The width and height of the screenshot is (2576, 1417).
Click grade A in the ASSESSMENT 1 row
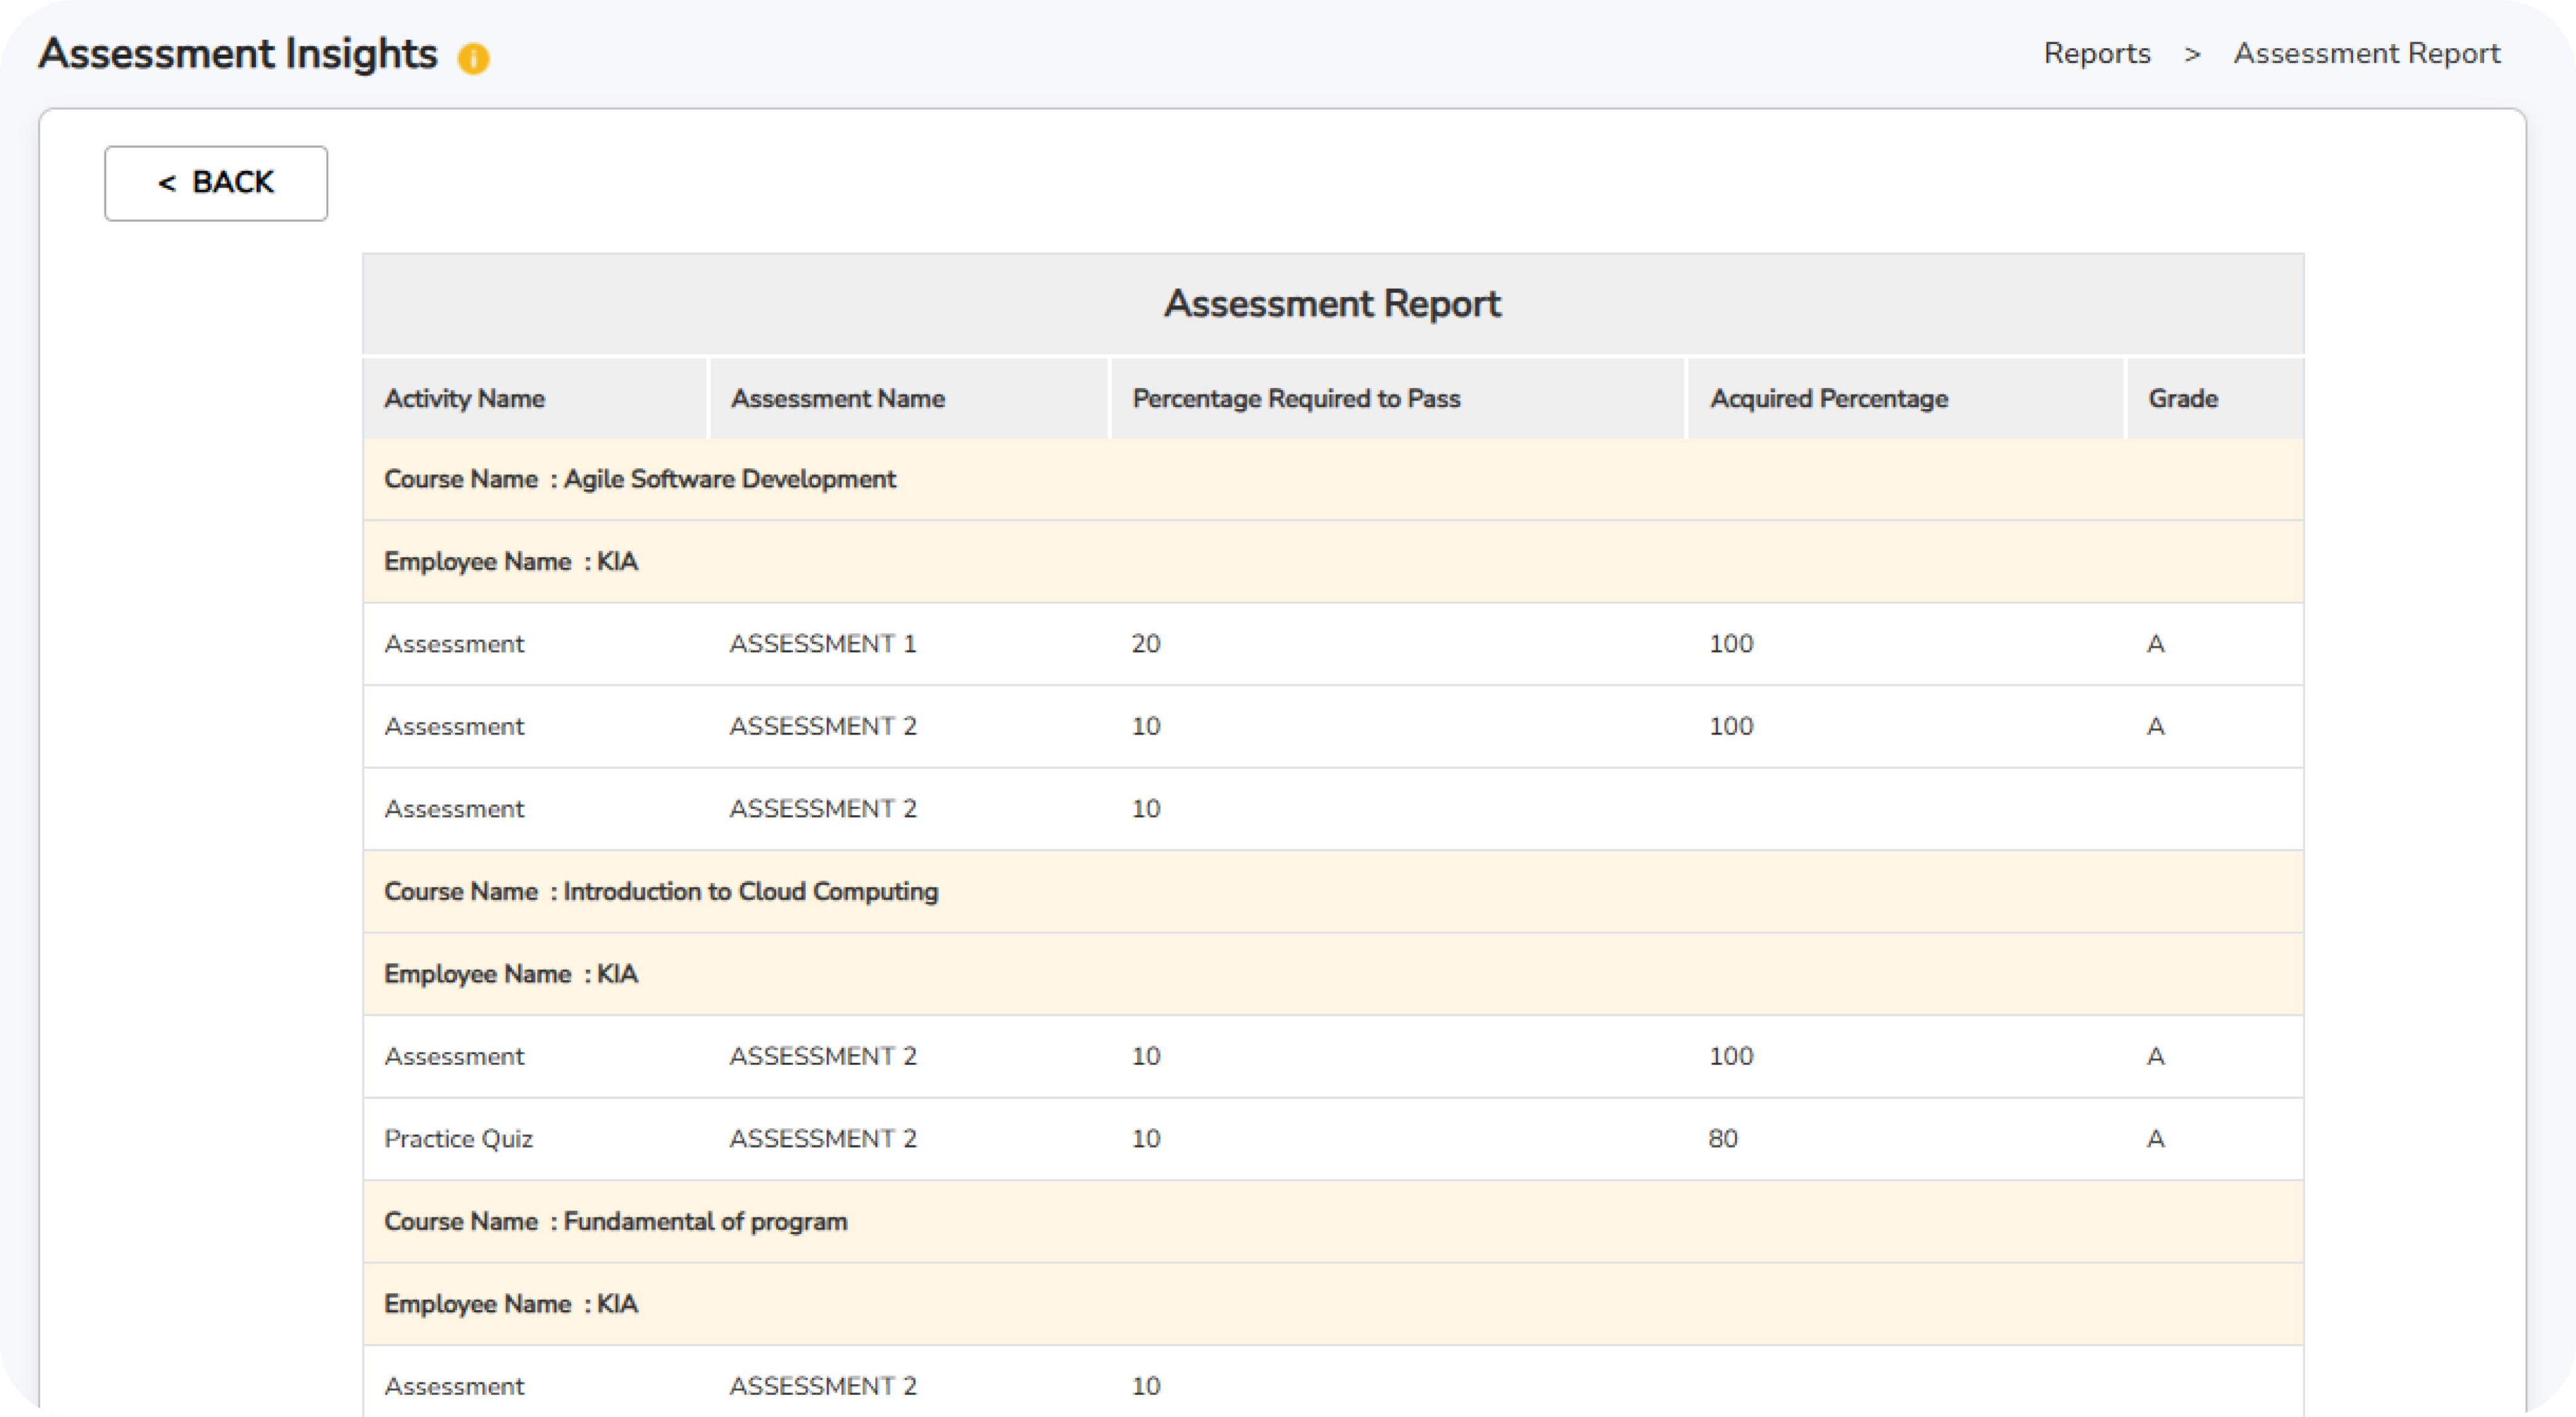coord(2156,644)
